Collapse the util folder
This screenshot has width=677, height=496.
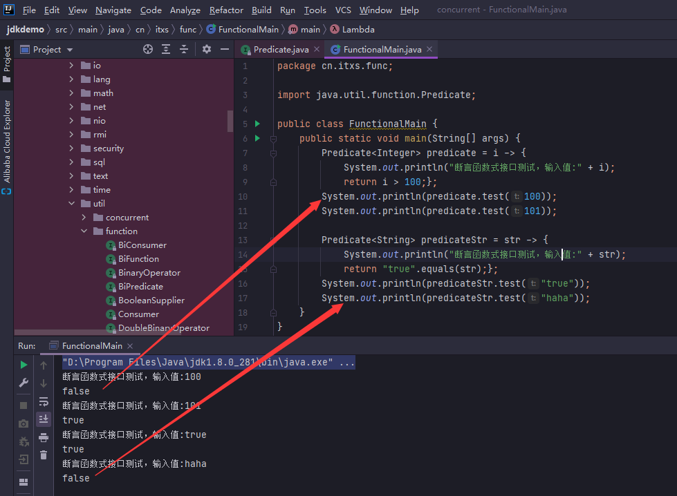pyautogui.click(x=72, y=203)
